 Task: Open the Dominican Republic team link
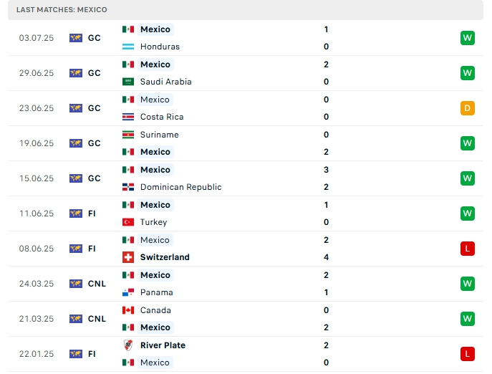(180, 187)
